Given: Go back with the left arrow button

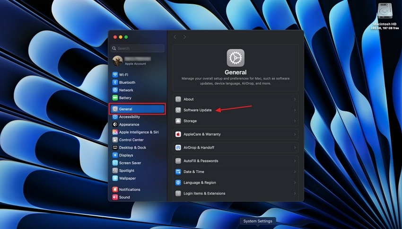Looking at the screenshot, I should coord(175,37).
